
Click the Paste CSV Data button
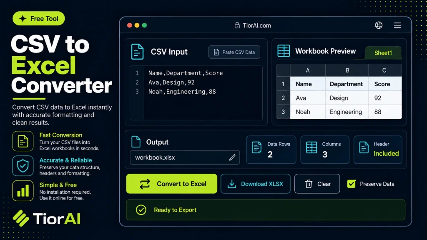(x=234, y=52)
